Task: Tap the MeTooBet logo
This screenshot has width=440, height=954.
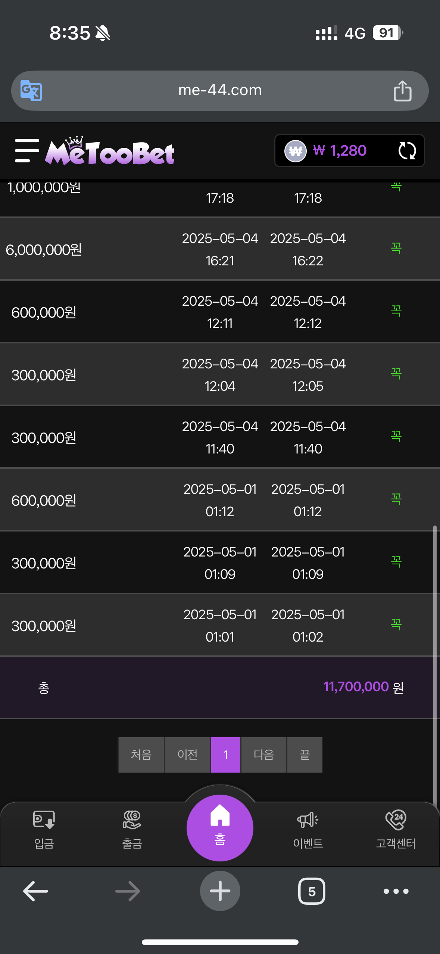Action: click(x=110, y=151)
